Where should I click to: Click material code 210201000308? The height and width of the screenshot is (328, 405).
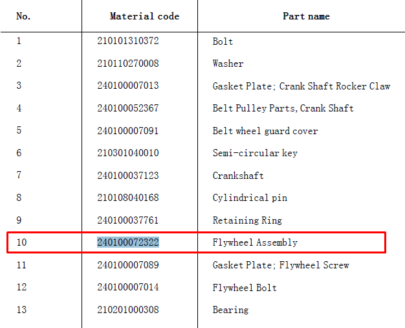(x=128, y=310)
